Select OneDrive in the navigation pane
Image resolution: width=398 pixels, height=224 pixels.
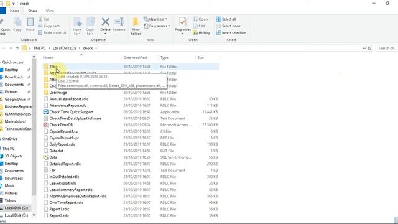[10, 139]
